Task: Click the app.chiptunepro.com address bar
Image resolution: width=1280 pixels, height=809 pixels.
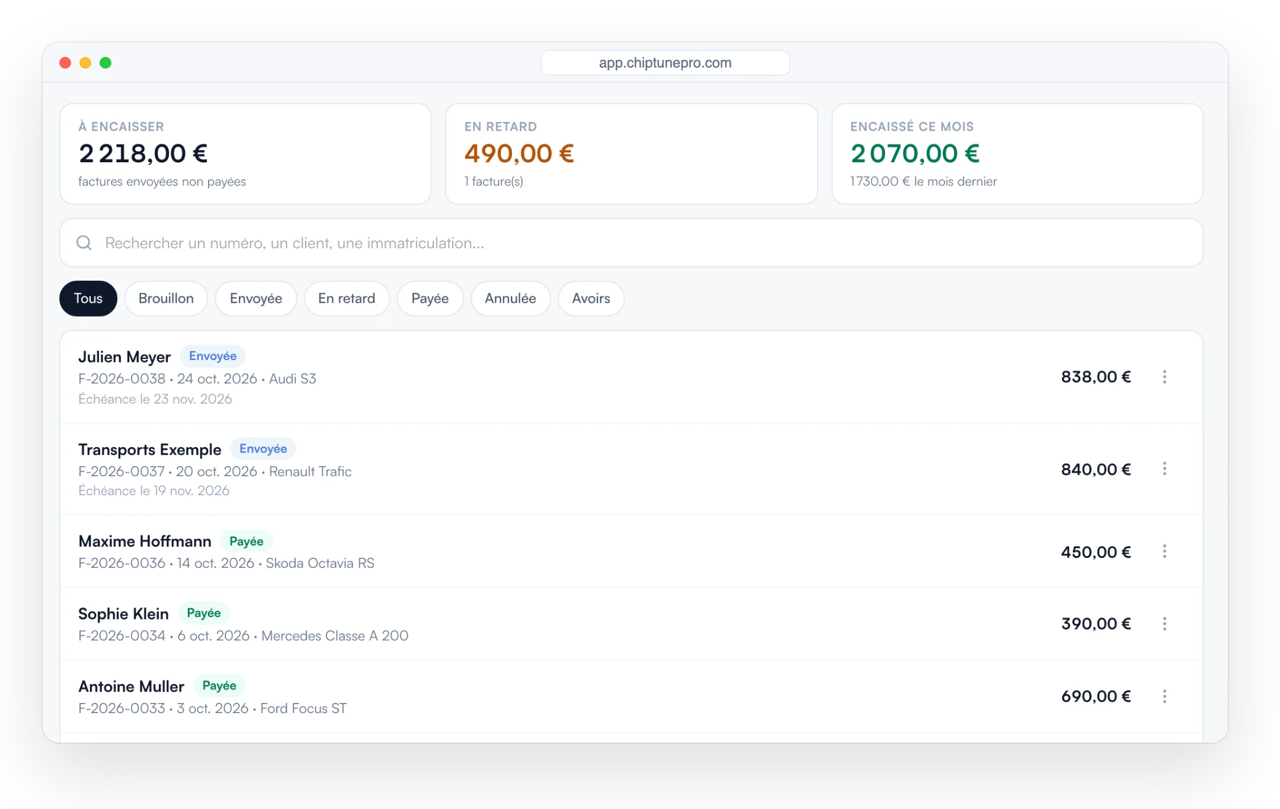Action: (665, 63)
